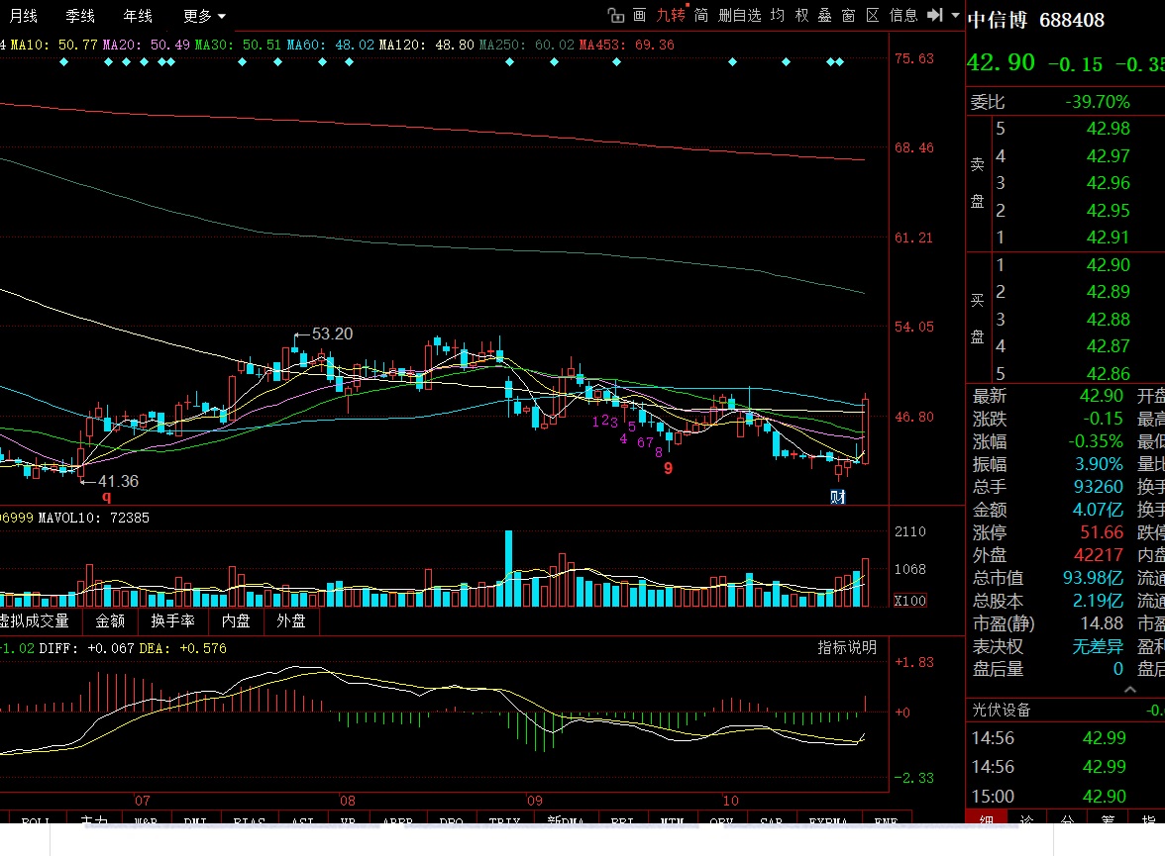Open the 窗 multi-window option

point(848,15)
